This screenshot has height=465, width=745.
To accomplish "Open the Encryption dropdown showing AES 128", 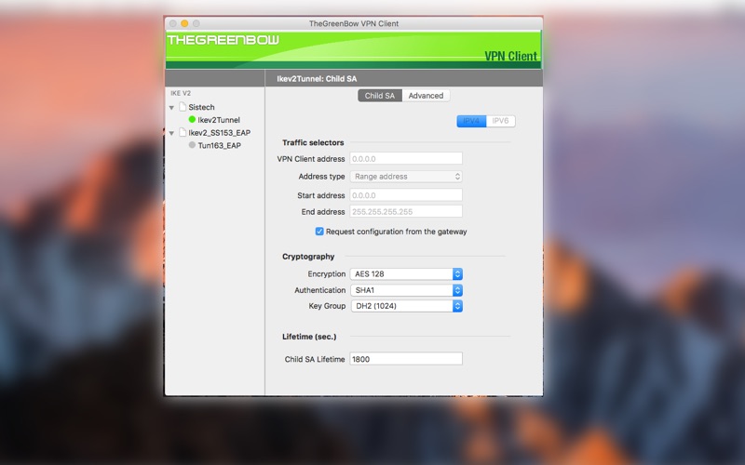I will [406, 273].
